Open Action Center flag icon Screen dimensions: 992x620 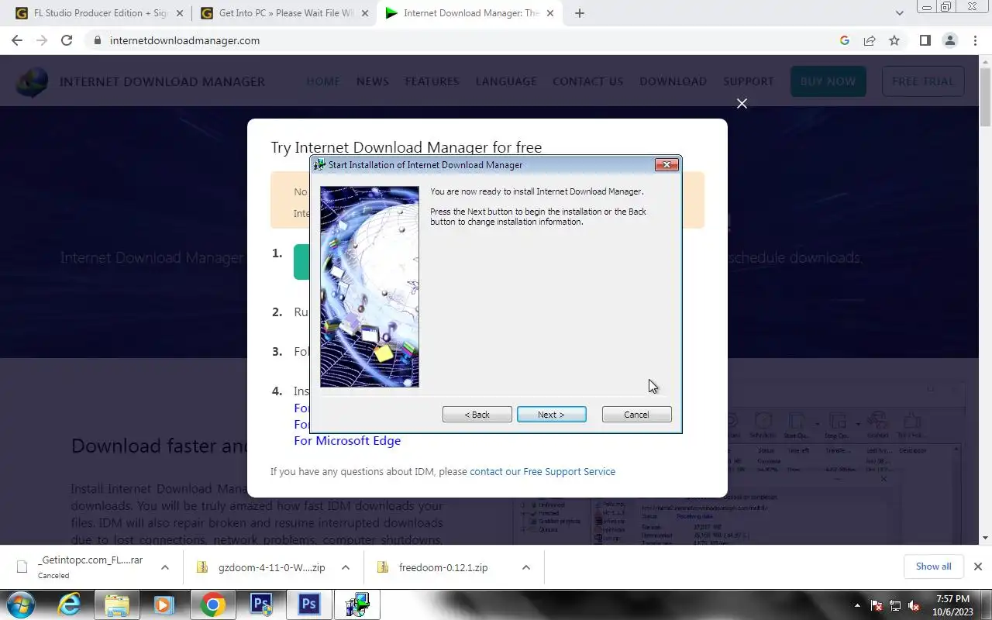tap(877, 605)
